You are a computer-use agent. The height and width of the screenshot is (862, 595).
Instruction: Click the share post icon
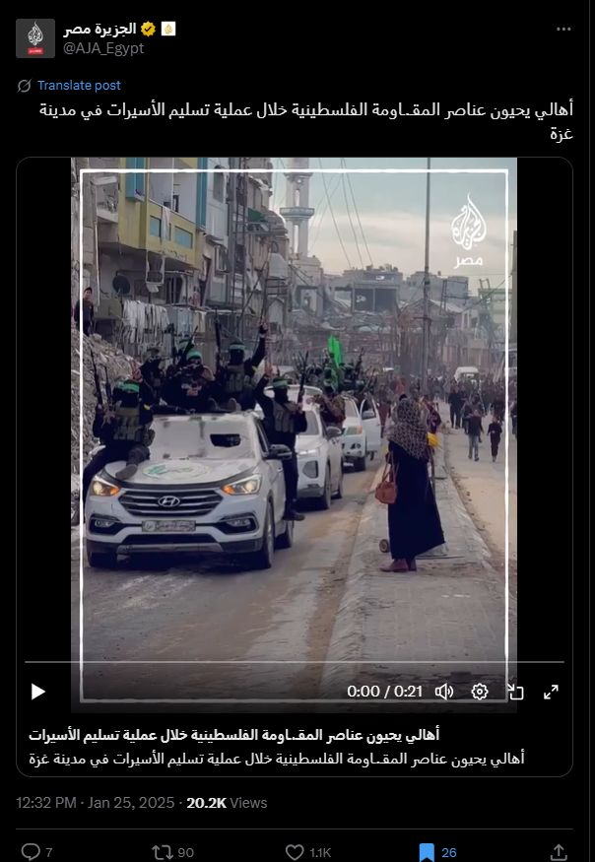(559, 852)
